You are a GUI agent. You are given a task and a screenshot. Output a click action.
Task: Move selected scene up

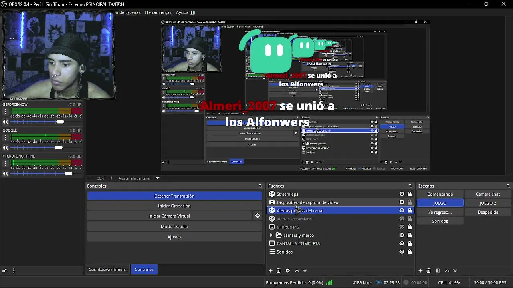[x=447, y=271]
